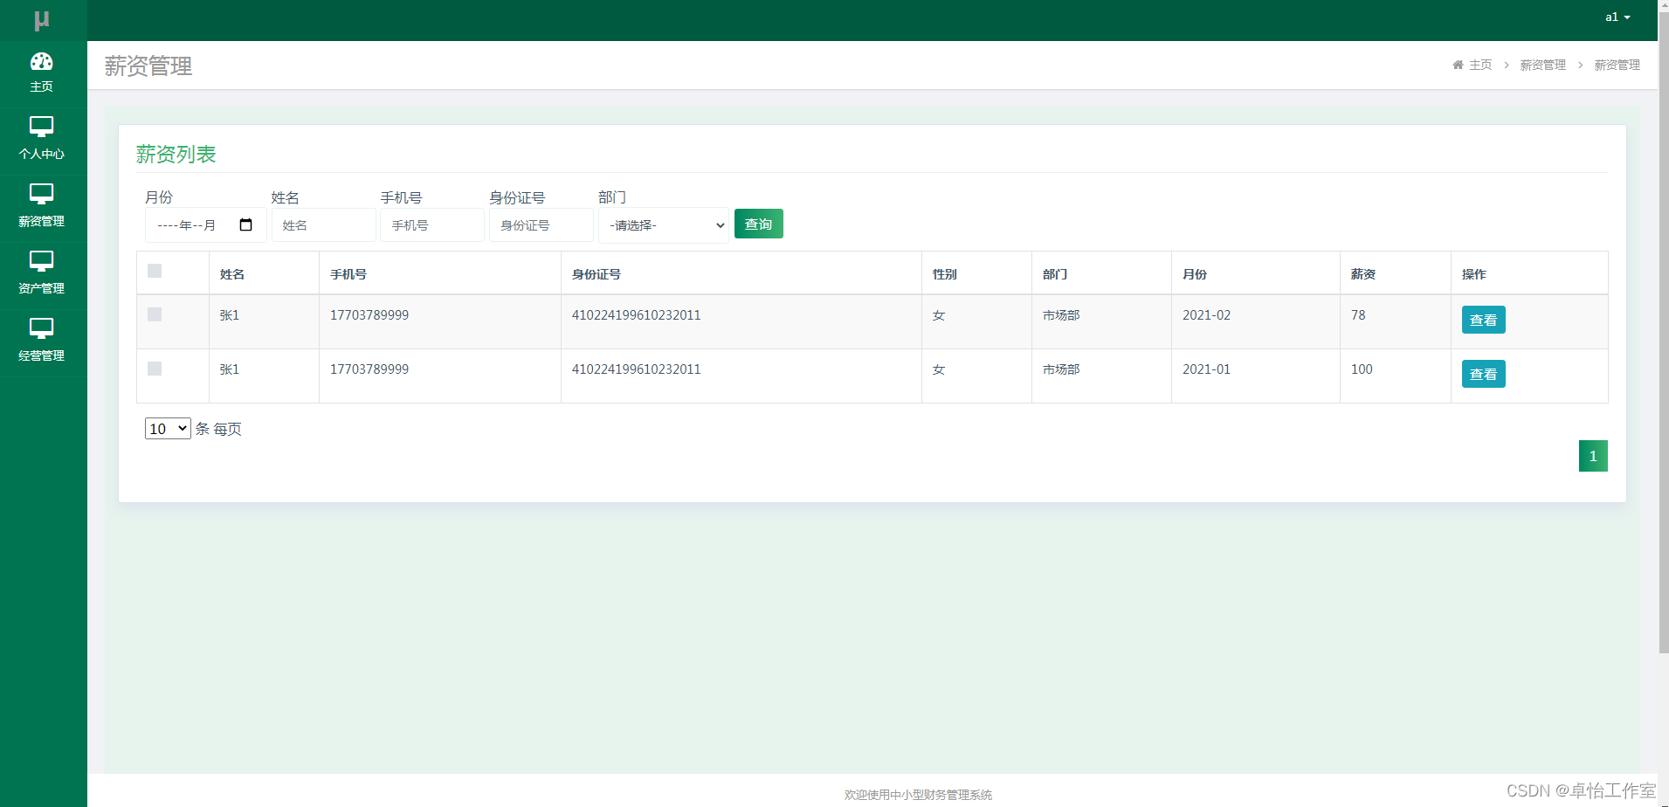Click 查看 button for 2021-01 salary row
This screenshot has width=1669, height=807.
tap(1484, 374)
